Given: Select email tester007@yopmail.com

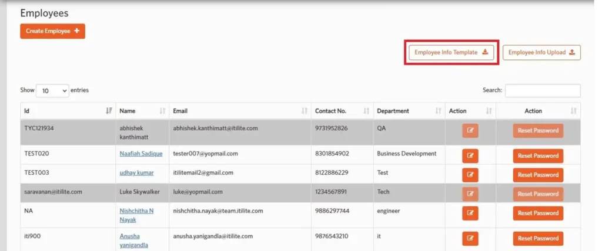Looking at the screenshot, I should coord(205,154).
